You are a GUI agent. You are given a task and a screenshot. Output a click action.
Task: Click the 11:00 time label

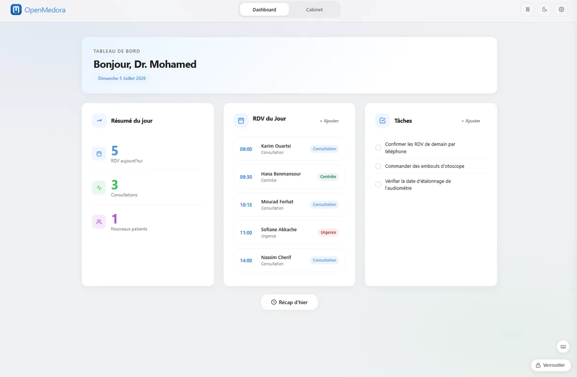pos(246,233)
